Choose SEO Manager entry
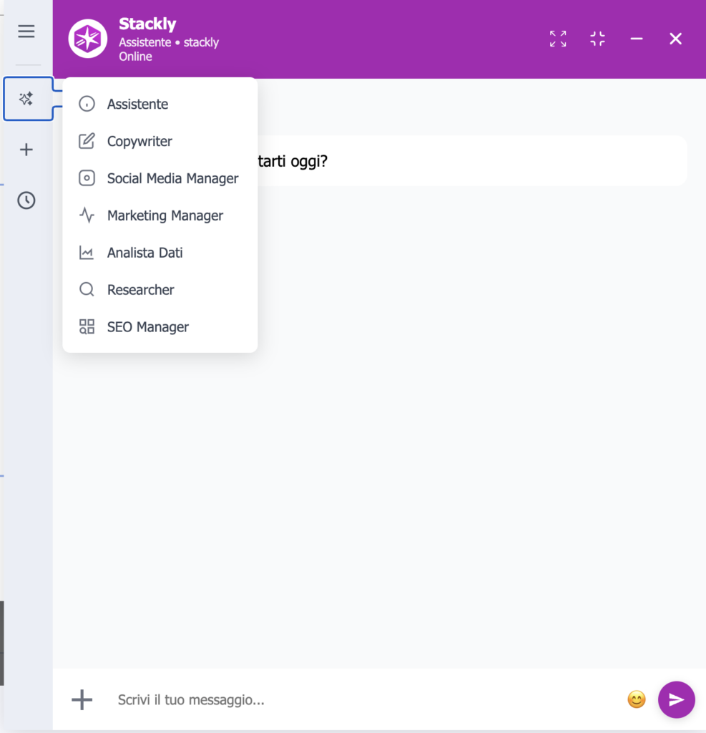This screenshot has height=733, width=706. [160, 326]
